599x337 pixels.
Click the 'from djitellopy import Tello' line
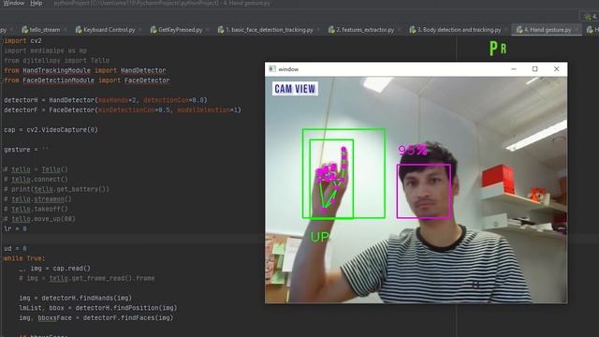click(x=56, y=60)
